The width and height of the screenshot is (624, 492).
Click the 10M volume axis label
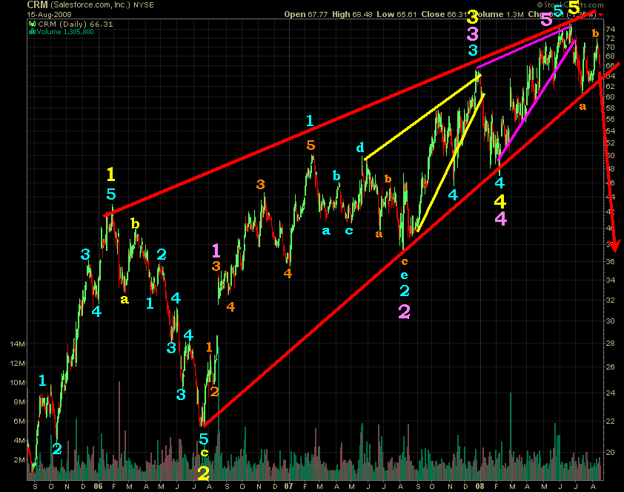pyautogui.click(x=18, y=382)
